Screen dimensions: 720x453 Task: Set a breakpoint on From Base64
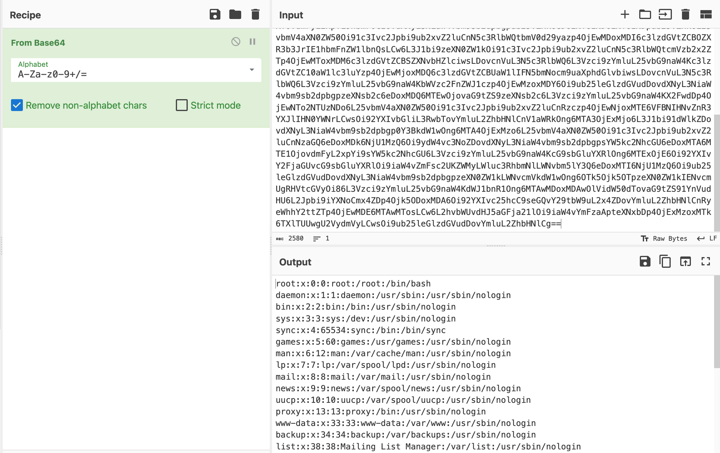click(x=252, y=42)
